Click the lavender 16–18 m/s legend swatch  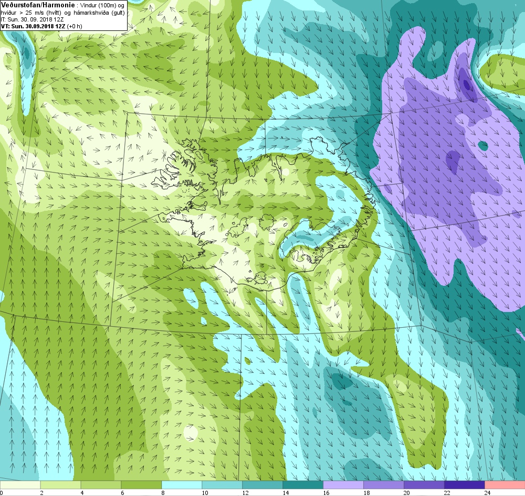click(343, 485)
